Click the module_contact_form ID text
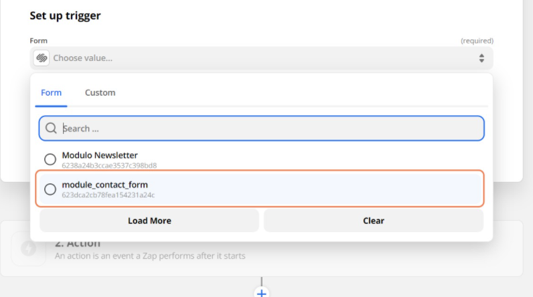 108,195
